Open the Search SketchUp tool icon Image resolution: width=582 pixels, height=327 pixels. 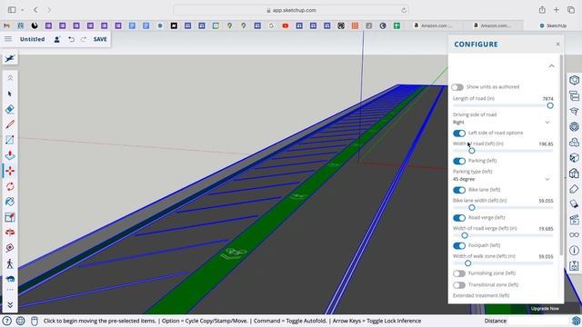pos(10,58)
